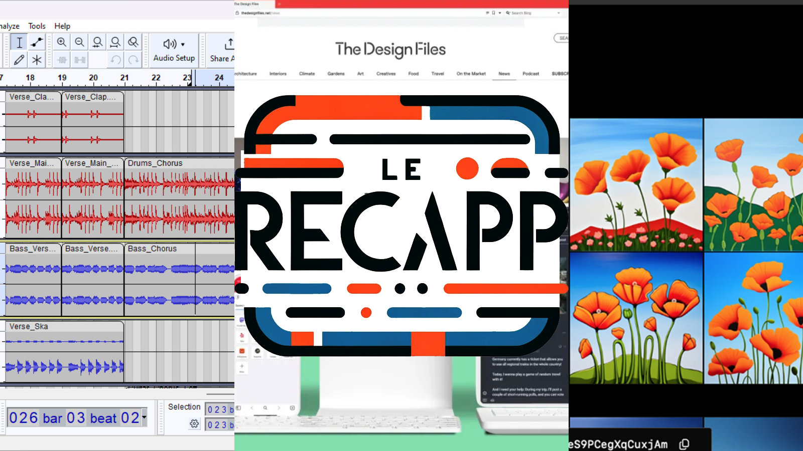This screenshot has height=451, width=803.
Task: Select the Selection (I-beam) tool
Action: point(19,43)
